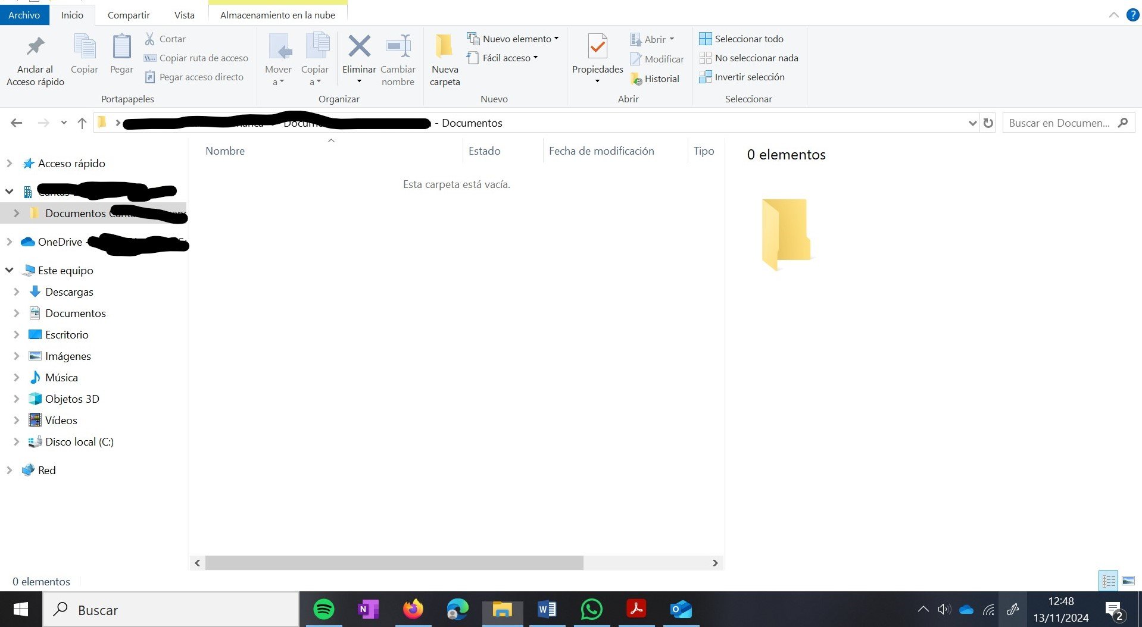Image resolution: width=1142 pixels, height=627 pixels.
Task: Create a Nueva carpeta
Action: click(x=445, y=60)
